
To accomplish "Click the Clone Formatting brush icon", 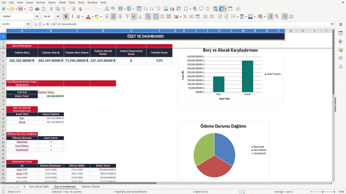I will tap(74, 9).
